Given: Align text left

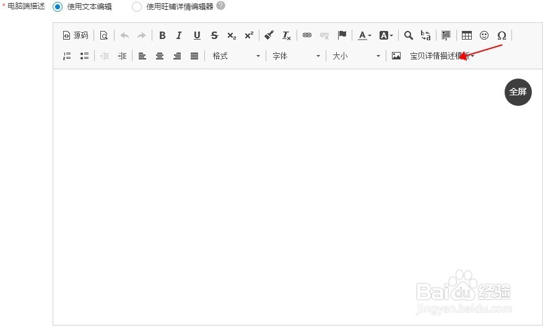Looking at the screenshot, I should pos(142,56).
